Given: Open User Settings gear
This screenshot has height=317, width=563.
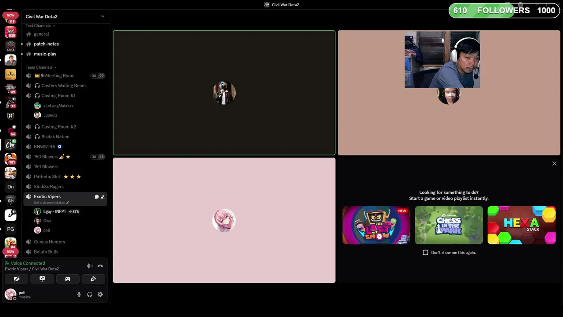Looking at the screenshot, I should tap(100, 295).
